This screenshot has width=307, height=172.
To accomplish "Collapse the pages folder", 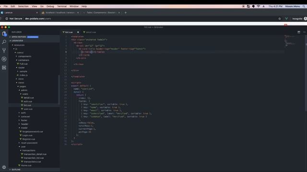I will pyautogui.click(x=23, y=86).
